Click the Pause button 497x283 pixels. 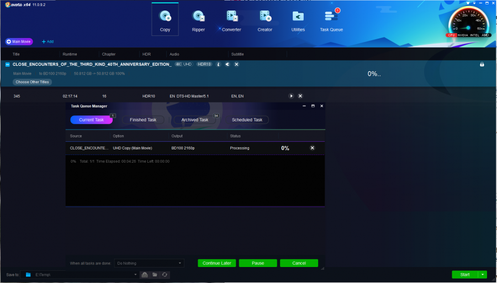tap(258, 263)
